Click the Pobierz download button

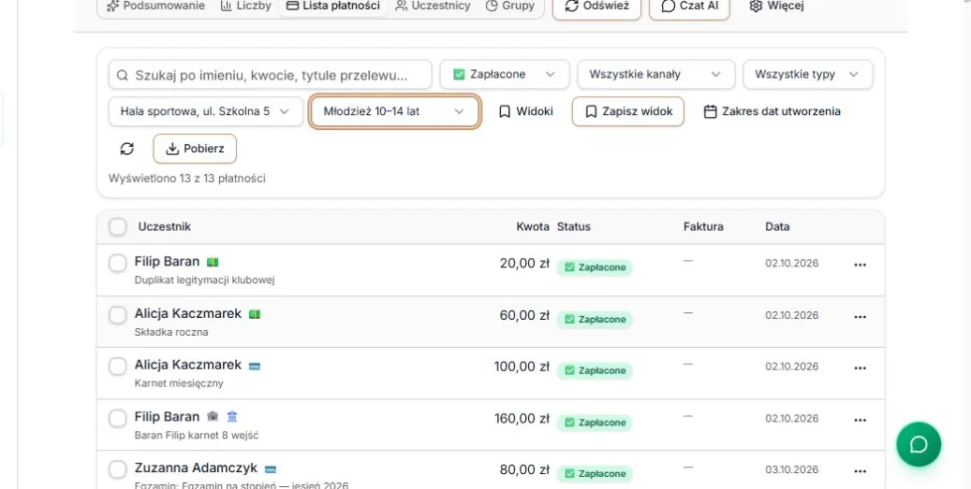[195, 149]
